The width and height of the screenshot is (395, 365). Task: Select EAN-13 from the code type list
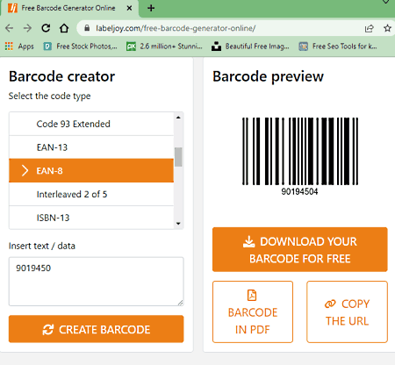click(x=91, y=147)
